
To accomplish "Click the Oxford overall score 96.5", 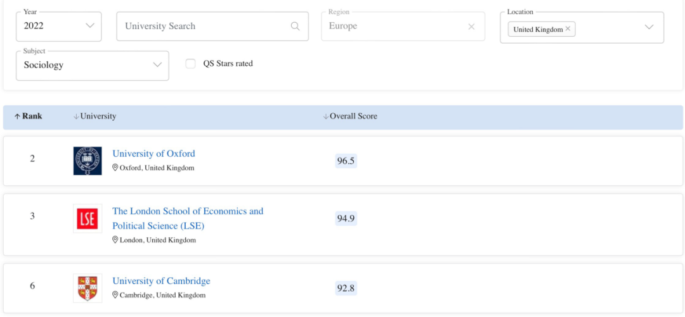I will pyautogui.click(x=346, y=161).
